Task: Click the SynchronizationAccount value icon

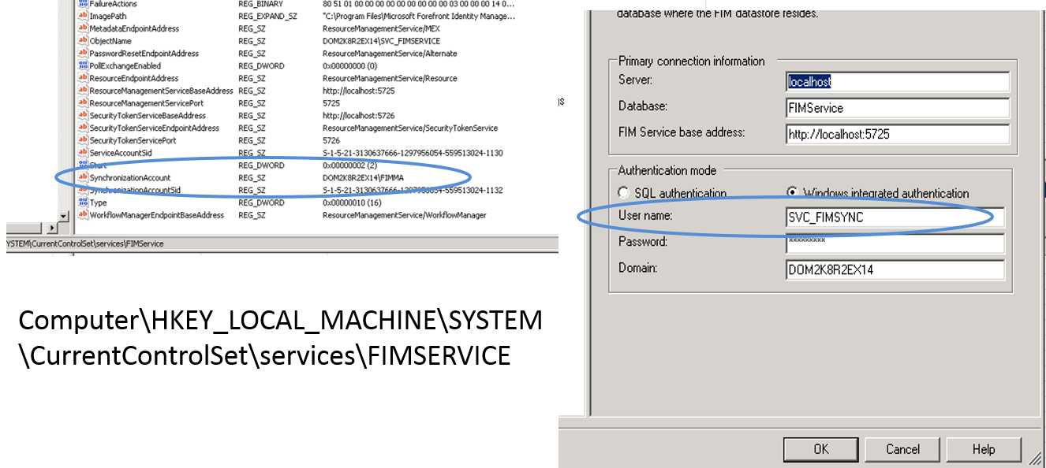Action: (83, 178)
